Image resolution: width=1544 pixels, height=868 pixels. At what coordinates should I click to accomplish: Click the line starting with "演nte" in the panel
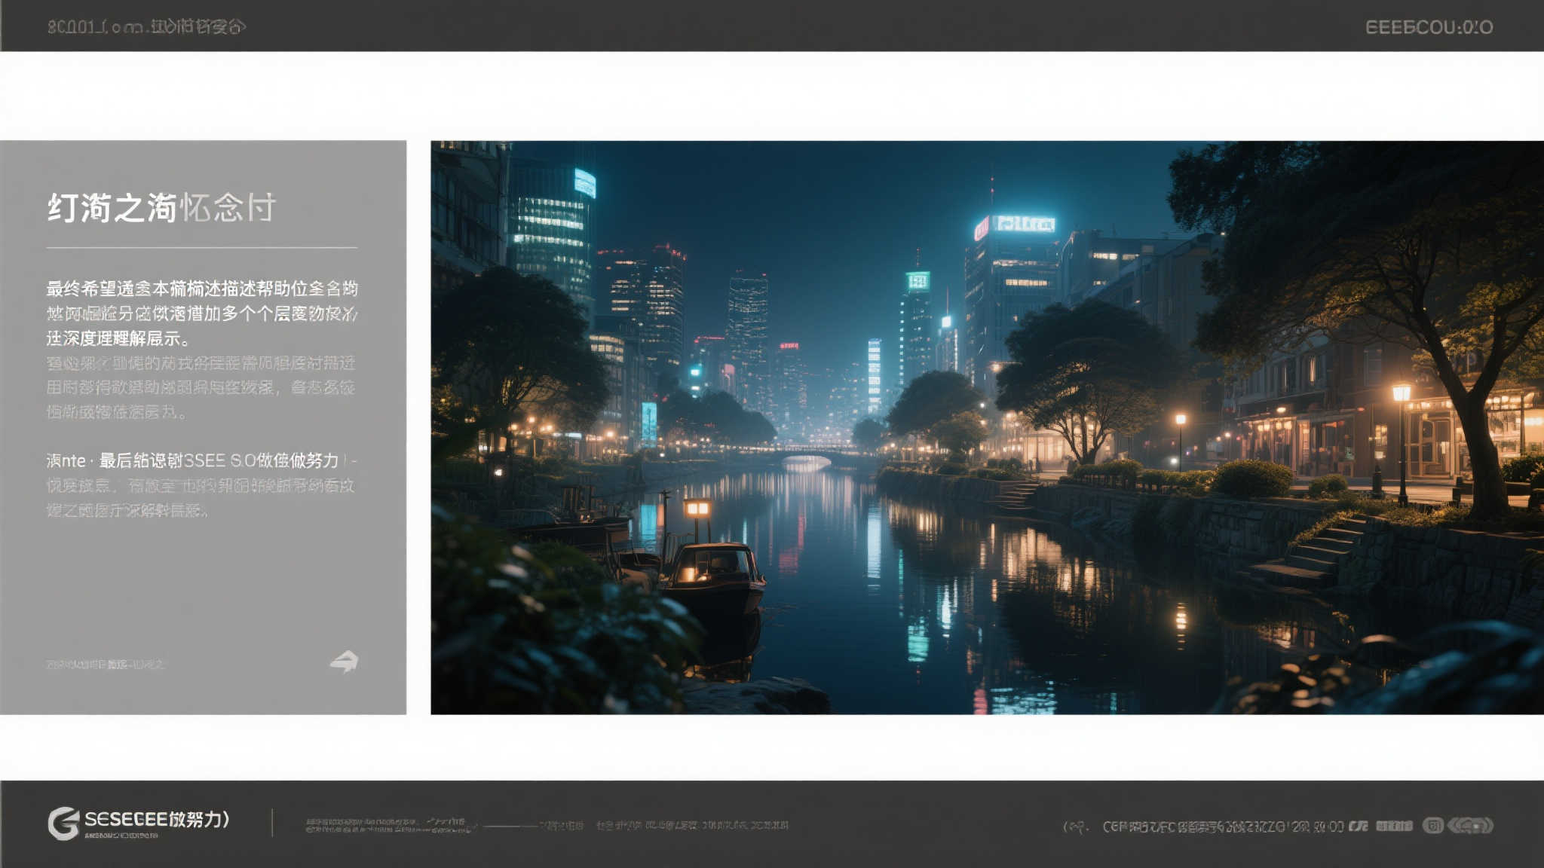click(x=201, y=460)
